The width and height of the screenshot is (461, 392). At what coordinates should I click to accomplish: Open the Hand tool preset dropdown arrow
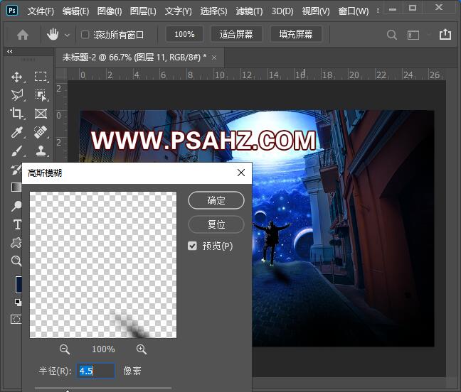tap(67, 36)
